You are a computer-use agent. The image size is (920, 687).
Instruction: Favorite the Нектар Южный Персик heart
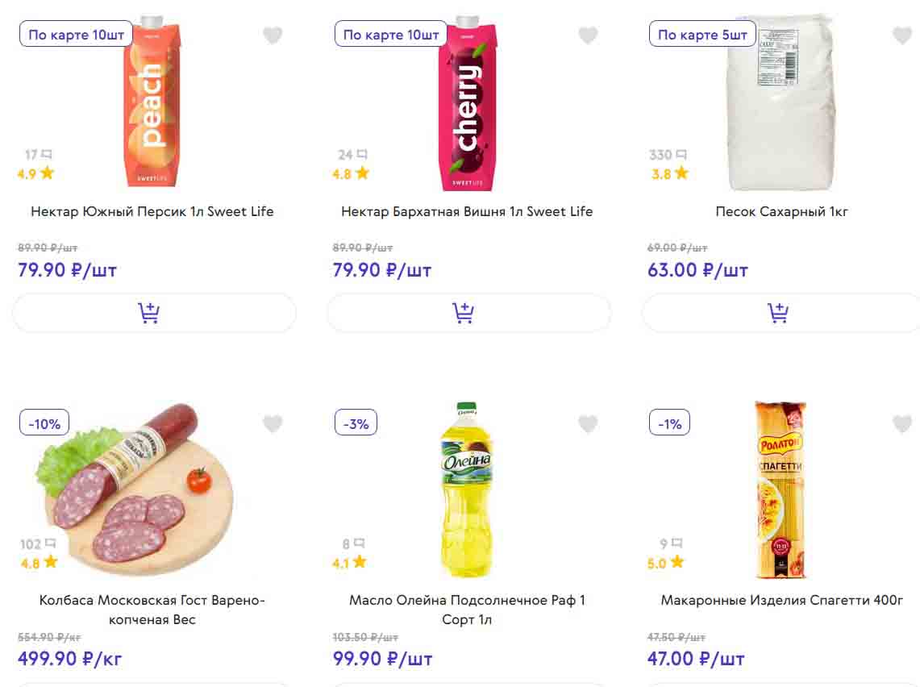point(273,35)
